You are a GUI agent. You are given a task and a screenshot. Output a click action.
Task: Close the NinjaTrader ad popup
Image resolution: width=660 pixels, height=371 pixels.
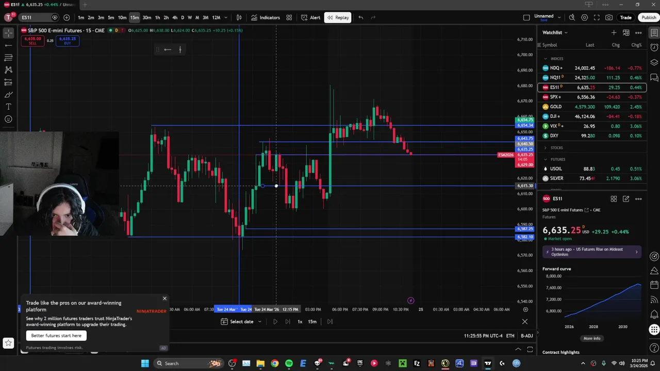pyautogui.click(x=164, y=298)
